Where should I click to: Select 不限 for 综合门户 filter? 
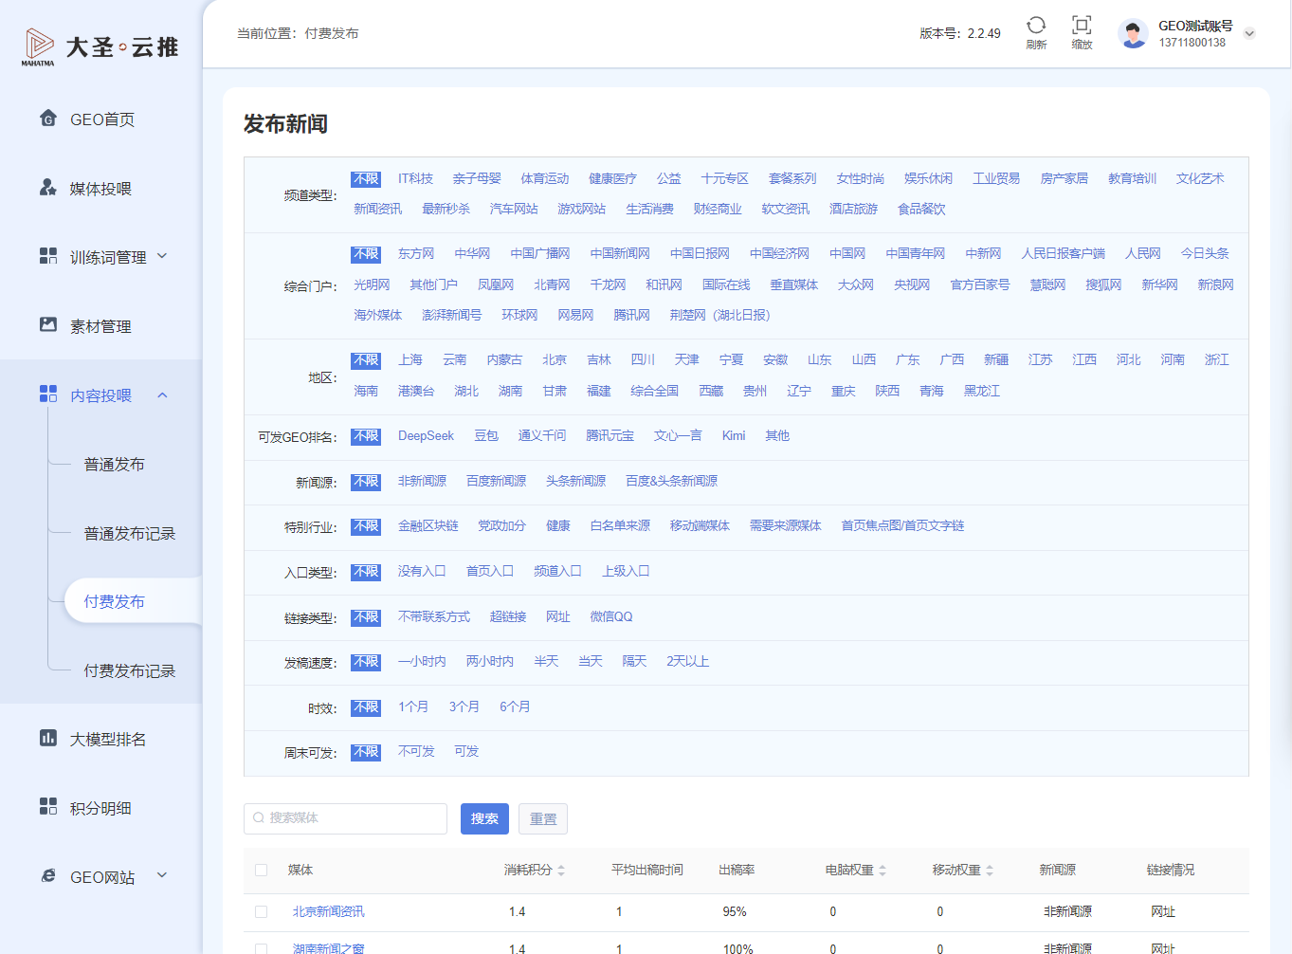[366, 254]
